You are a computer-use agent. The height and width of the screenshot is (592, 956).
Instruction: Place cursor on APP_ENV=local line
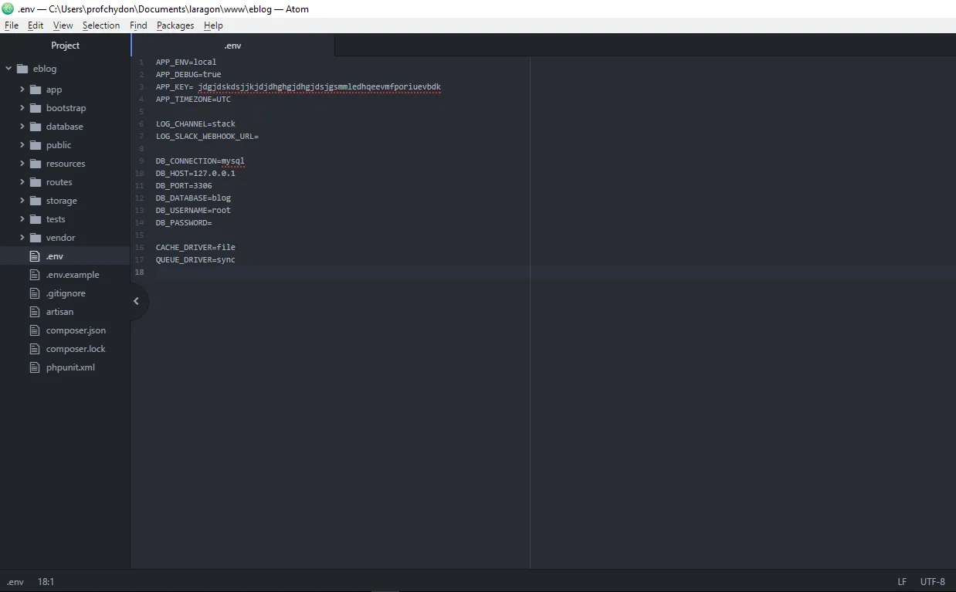click(186, 62)
